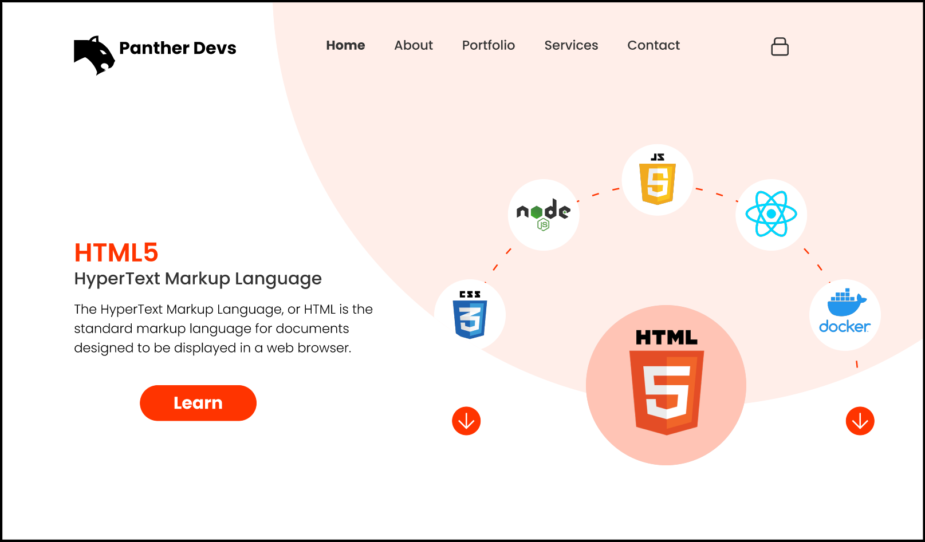
Task: Click the HTML description paragraph
Action: point(223,329)
